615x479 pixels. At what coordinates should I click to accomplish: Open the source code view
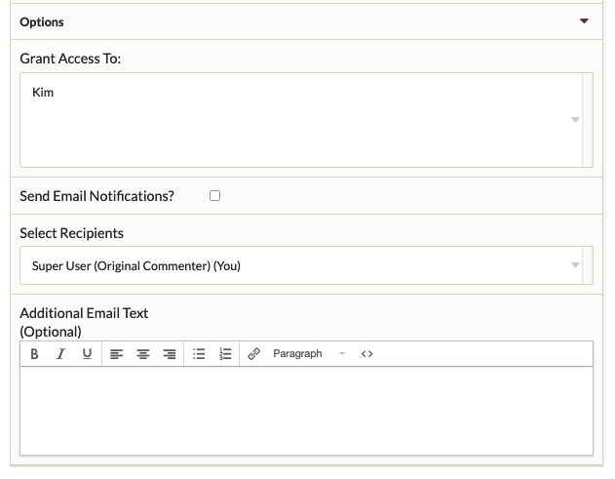(366, 354)
